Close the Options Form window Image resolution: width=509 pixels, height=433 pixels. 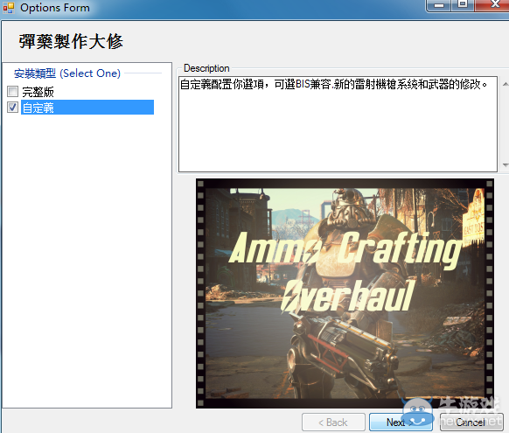(x=492, y=5)
